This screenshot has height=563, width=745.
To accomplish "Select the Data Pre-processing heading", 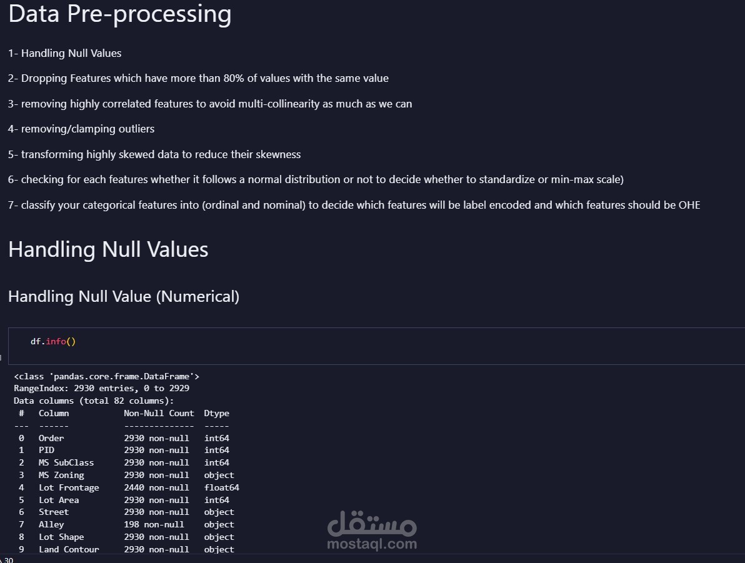I will 119,14.
